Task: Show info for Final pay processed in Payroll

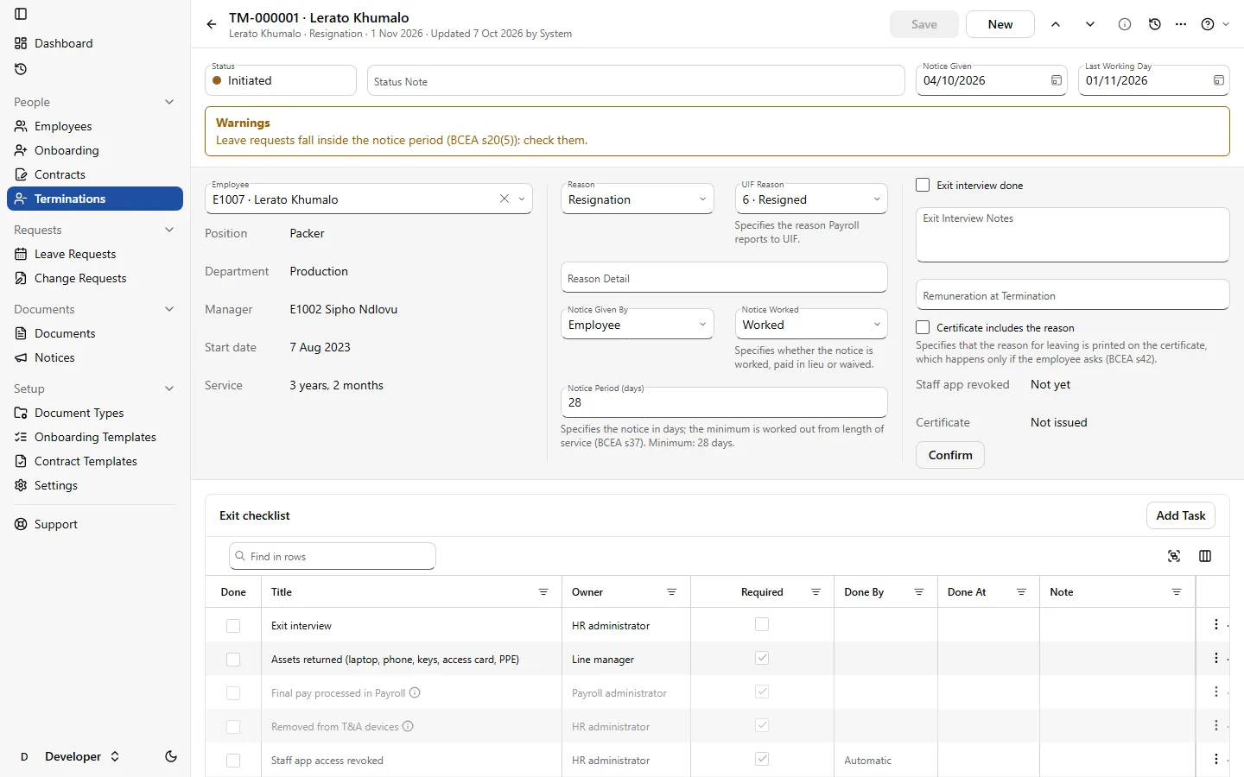Action: 415,692
